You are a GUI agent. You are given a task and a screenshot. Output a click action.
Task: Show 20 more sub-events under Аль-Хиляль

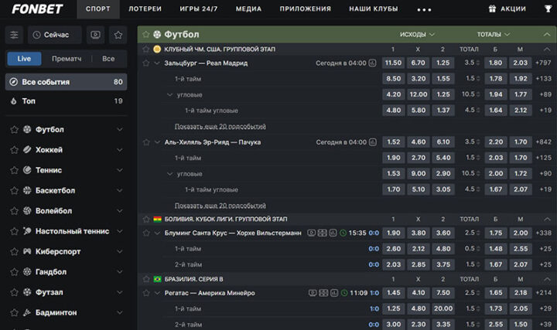click(x=220, y=206)
